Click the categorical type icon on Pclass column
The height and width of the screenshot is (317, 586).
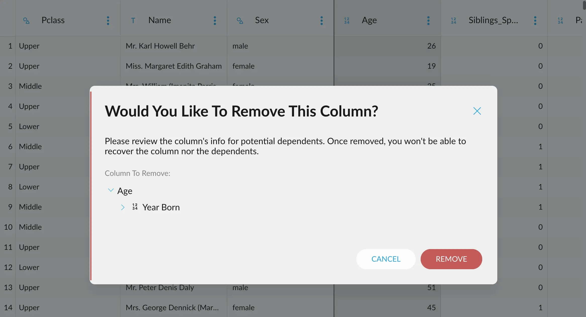tap(26, 21)
